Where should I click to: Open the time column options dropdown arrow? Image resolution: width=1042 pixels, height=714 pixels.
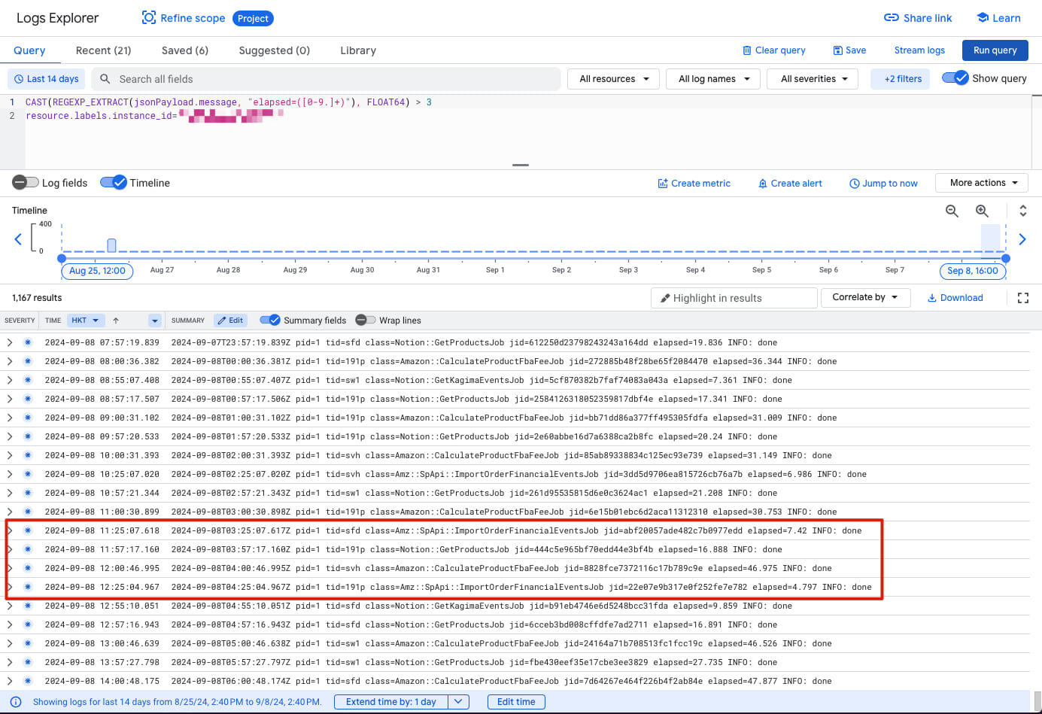[155, 321]
